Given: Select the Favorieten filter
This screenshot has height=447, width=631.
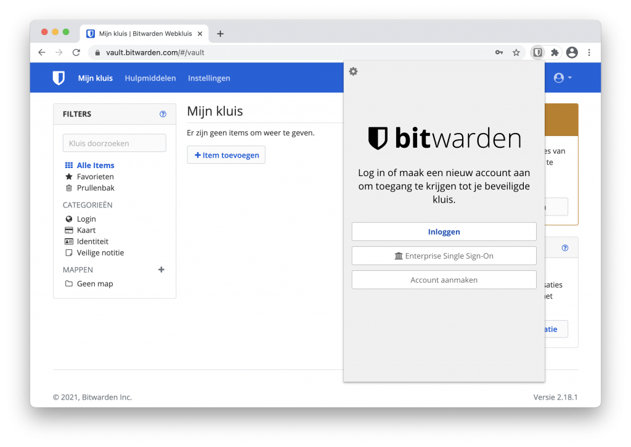Looking at the screenshot, I should tap(95, 177).
